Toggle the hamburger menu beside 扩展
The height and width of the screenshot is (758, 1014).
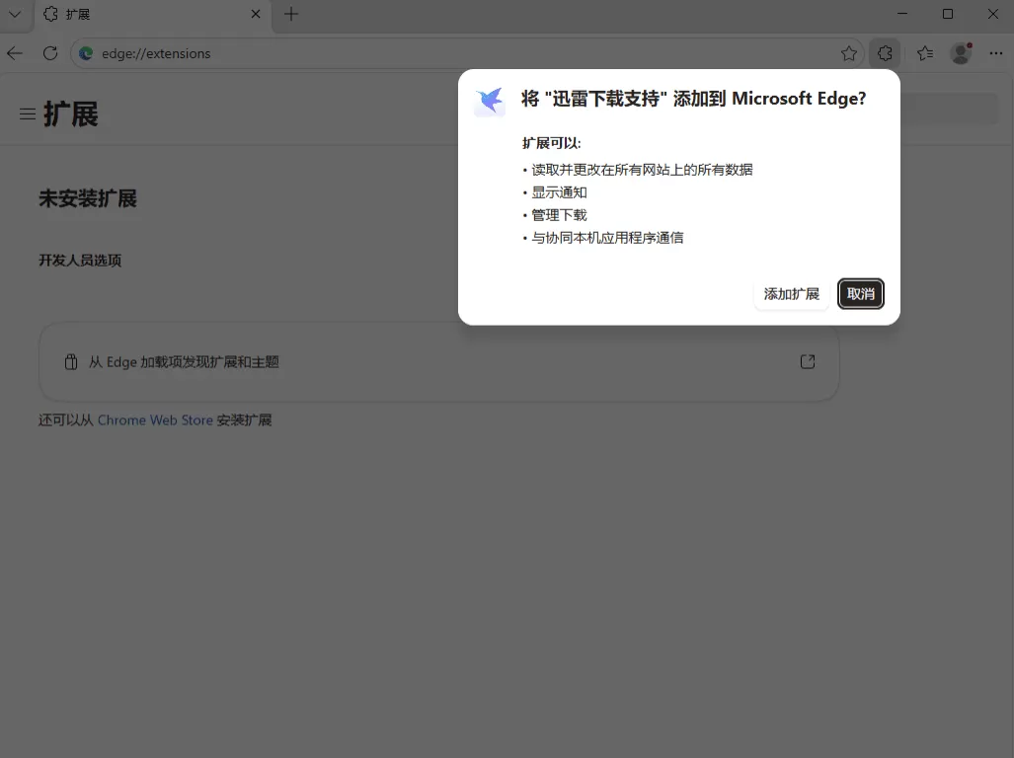(28, 114)
